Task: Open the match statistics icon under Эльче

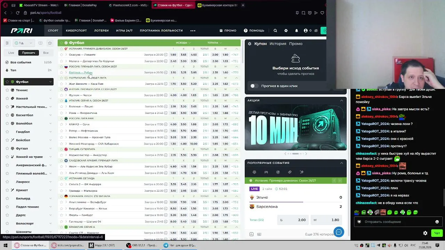Action: click(251, 234)
